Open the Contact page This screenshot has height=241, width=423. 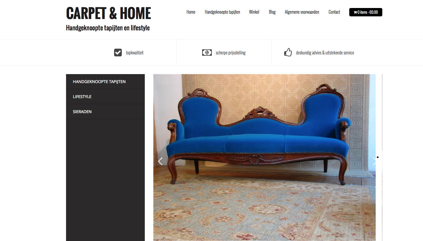click(334, 12)
